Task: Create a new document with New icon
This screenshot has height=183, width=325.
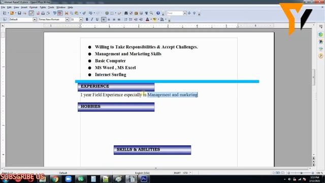Action: pyautogui.click(x=5, y=13)
